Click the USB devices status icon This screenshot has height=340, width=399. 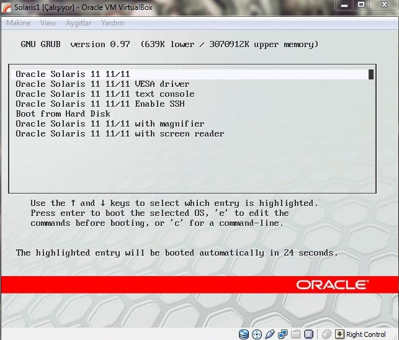pos(270,334)
